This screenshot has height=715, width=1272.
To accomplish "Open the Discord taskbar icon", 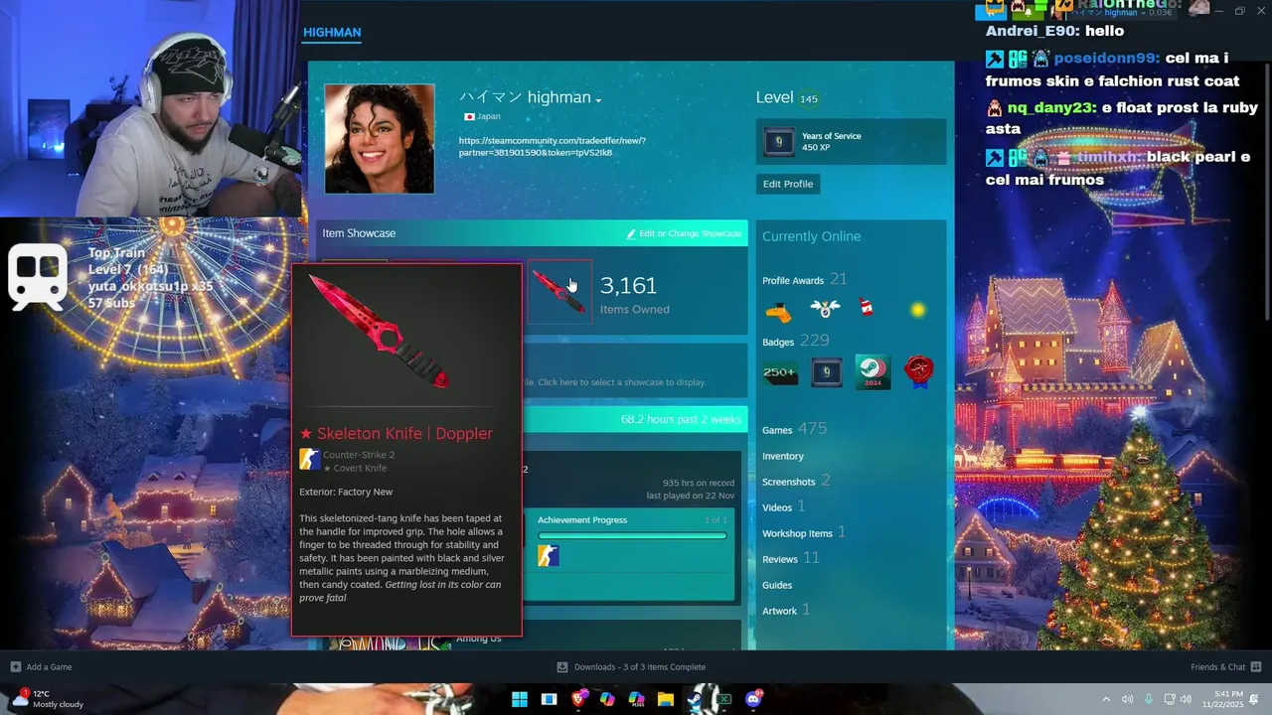I will 753,699.
